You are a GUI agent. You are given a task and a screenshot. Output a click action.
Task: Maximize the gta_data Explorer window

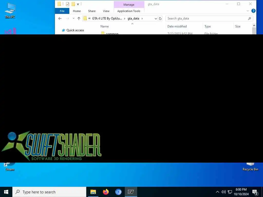pos(239,4)
